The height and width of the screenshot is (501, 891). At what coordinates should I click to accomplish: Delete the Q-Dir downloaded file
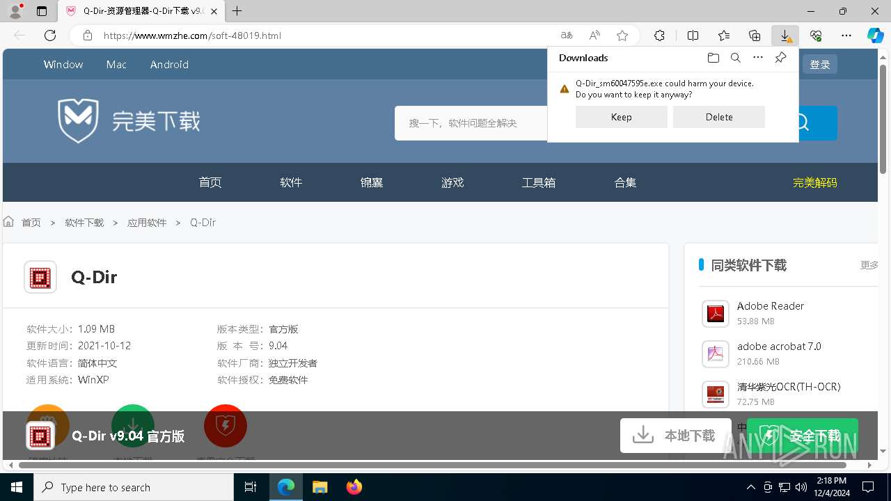(719, 117)
